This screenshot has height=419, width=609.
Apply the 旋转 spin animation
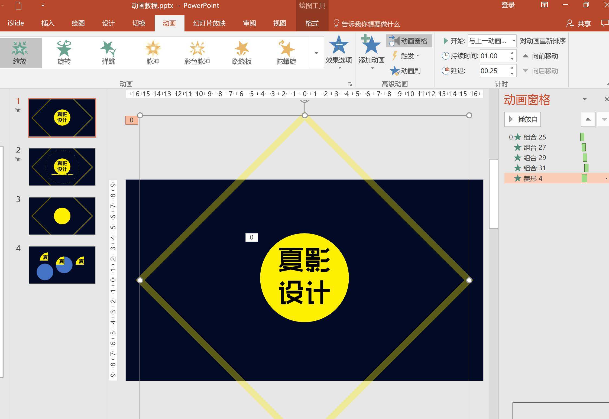click(64, 53)
